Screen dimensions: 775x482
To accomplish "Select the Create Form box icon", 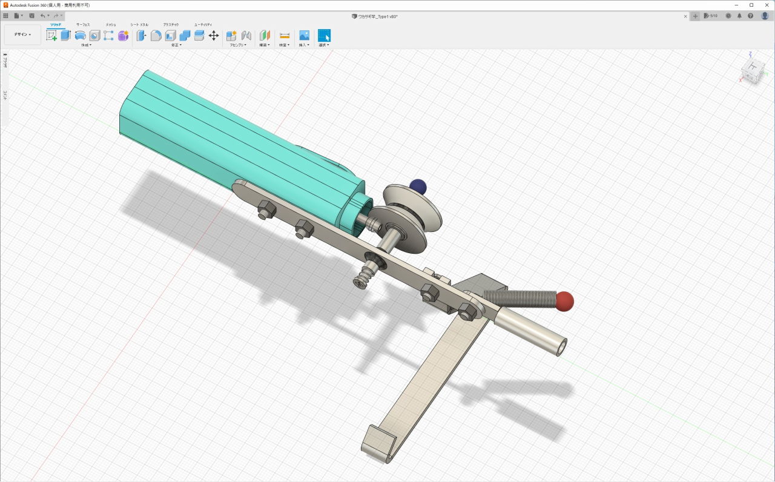I will click(108, 36).
